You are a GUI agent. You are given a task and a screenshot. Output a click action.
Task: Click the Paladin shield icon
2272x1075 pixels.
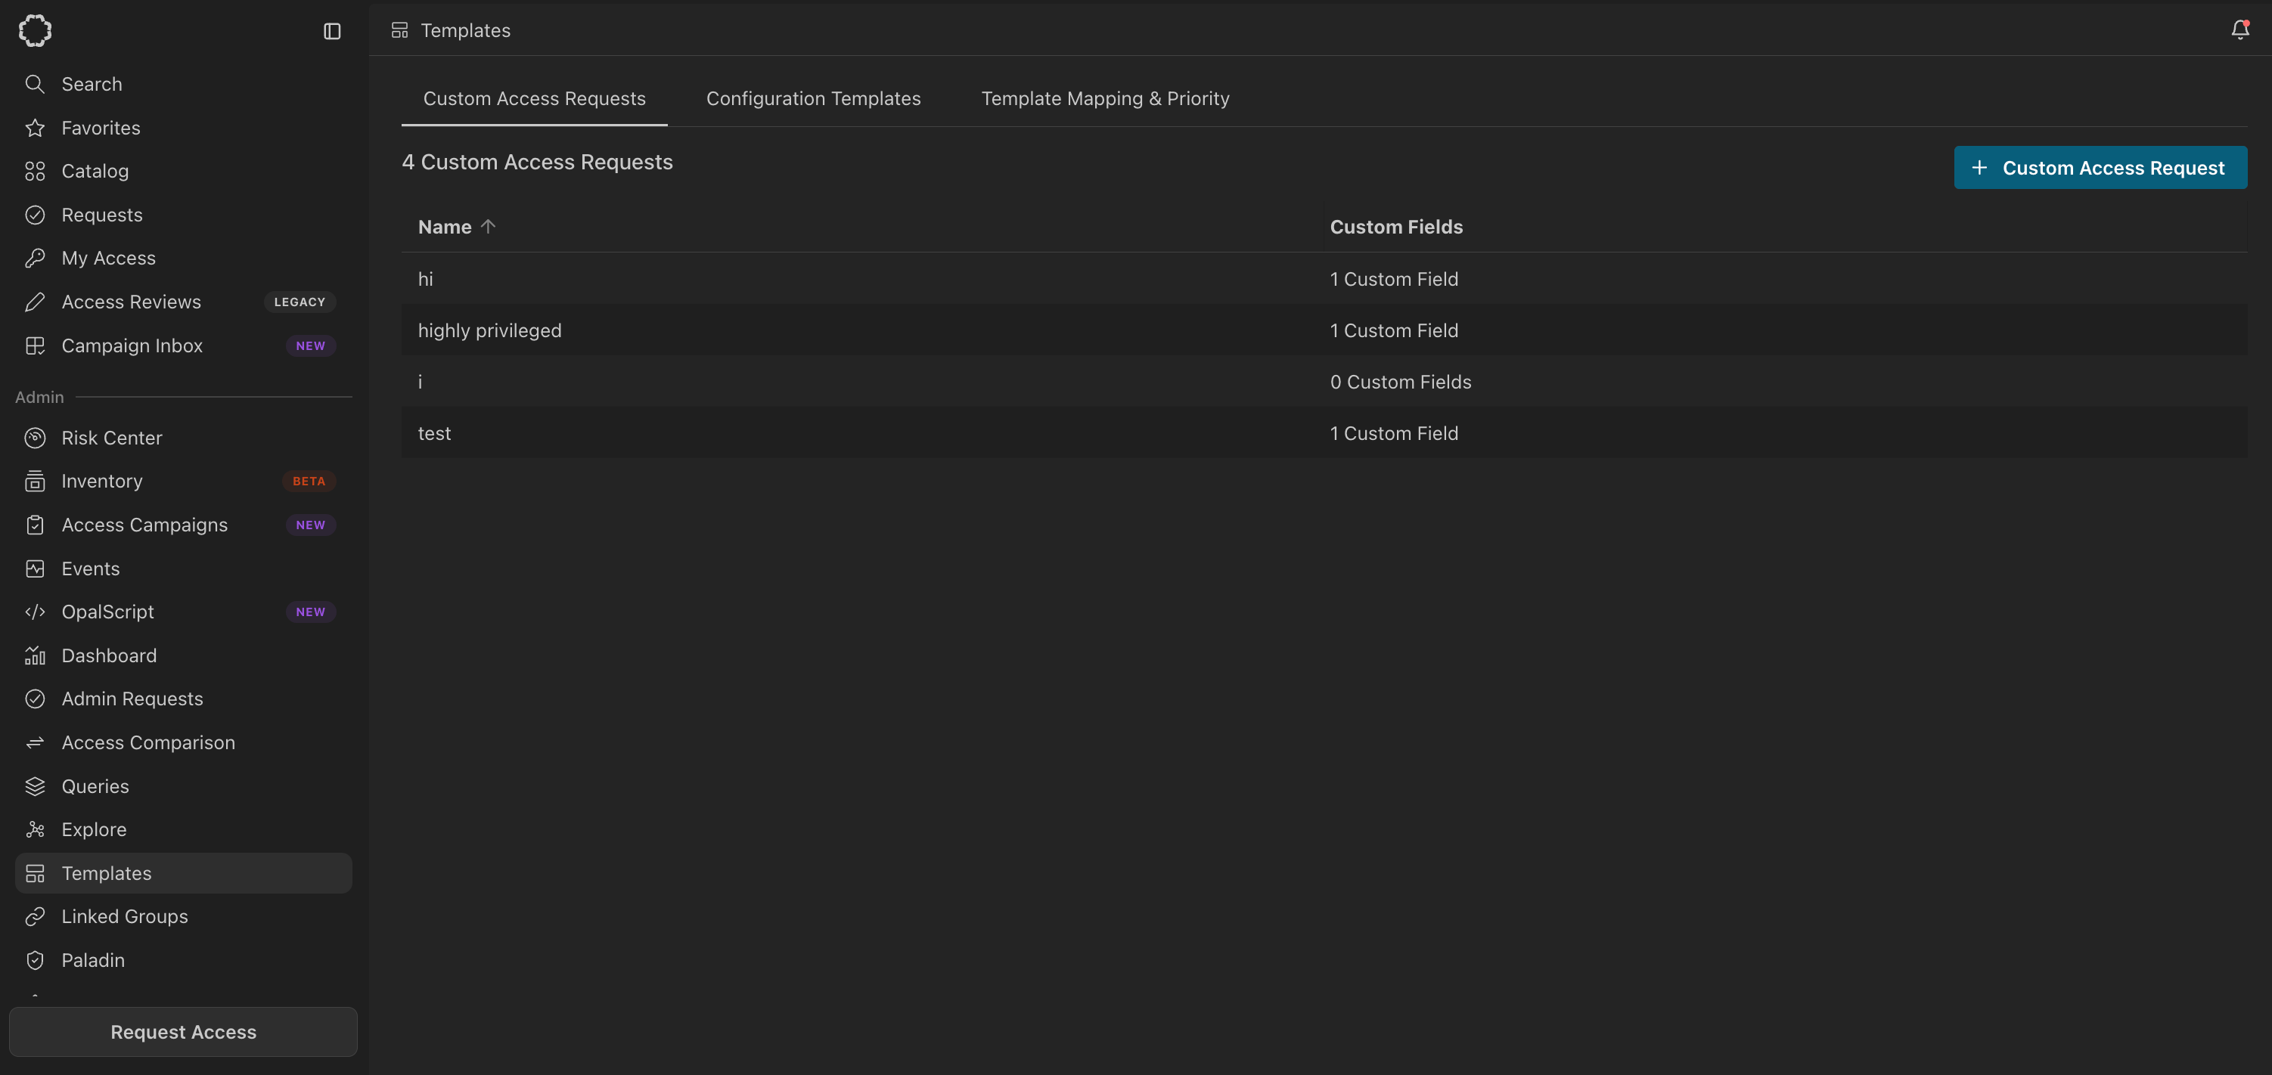36,959
